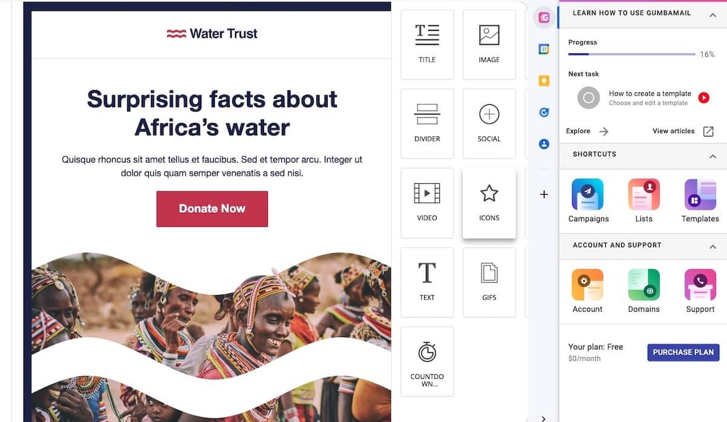
Task: Insert a Video block
Action: 427,203
